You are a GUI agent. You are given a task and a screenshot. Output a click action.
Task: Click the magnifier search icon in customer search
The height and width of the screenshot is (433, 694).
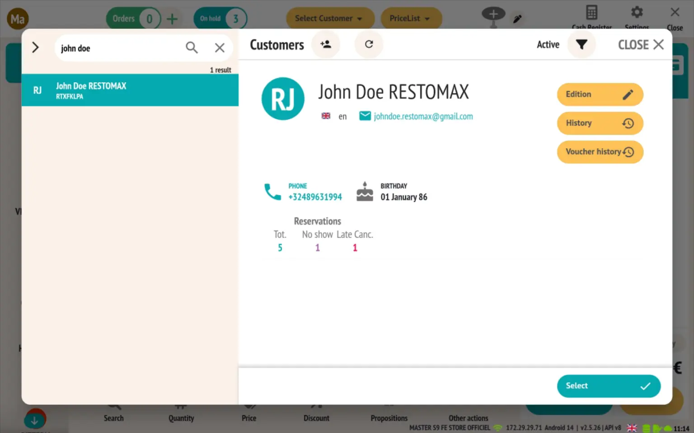click(x=192, y=47)
